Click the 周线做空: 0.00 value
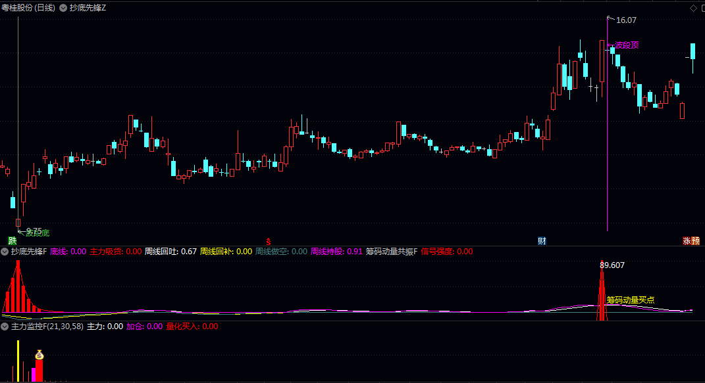Viewport: 705px width, 383px height. 282,252
